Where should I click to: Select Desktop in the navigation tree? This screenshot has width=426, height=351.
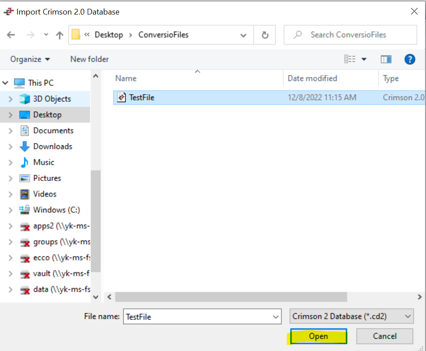pyautogui.click(x=47, y=115)
